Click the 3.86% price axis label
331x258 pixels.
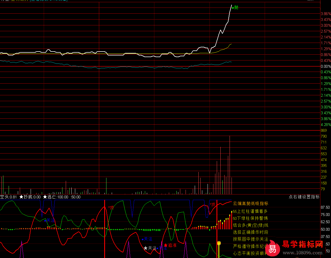pos(326,14)
